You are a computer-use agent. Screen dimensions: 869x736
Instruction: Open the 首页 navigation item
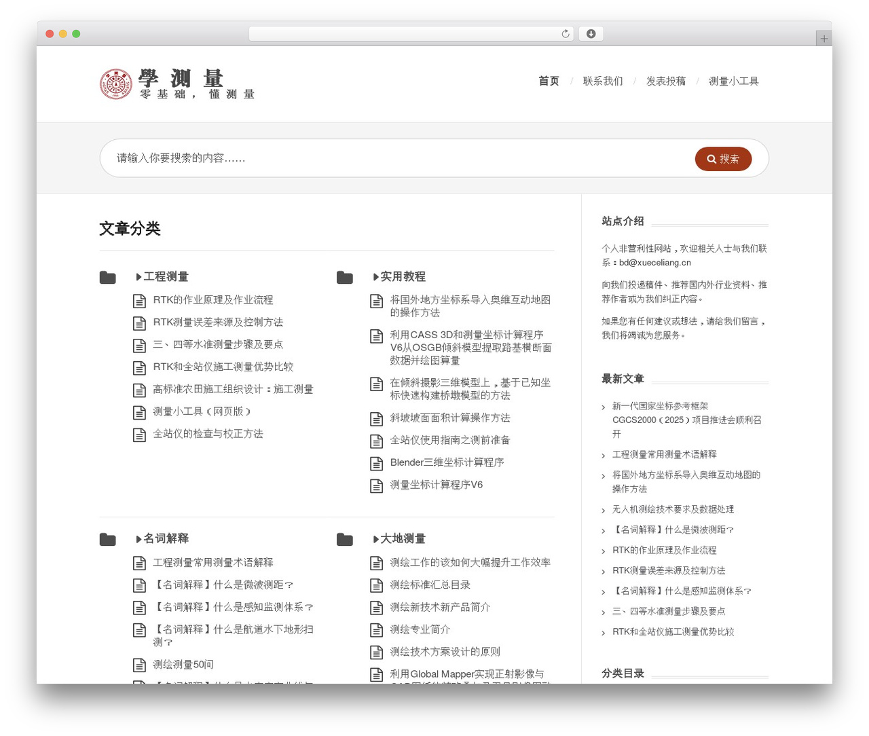click(x=549, y=81)
